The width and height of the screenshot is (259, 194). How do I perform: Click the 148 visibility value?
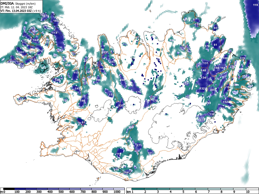pos(204,70)
